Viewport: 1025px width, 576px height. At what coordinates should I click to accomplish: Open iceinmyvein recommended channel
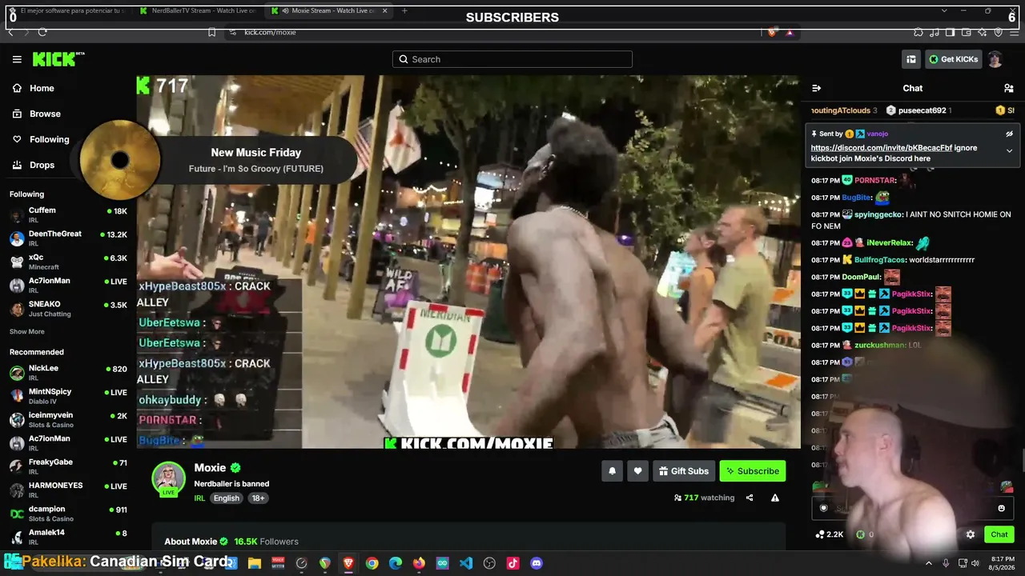pos(68,419)
